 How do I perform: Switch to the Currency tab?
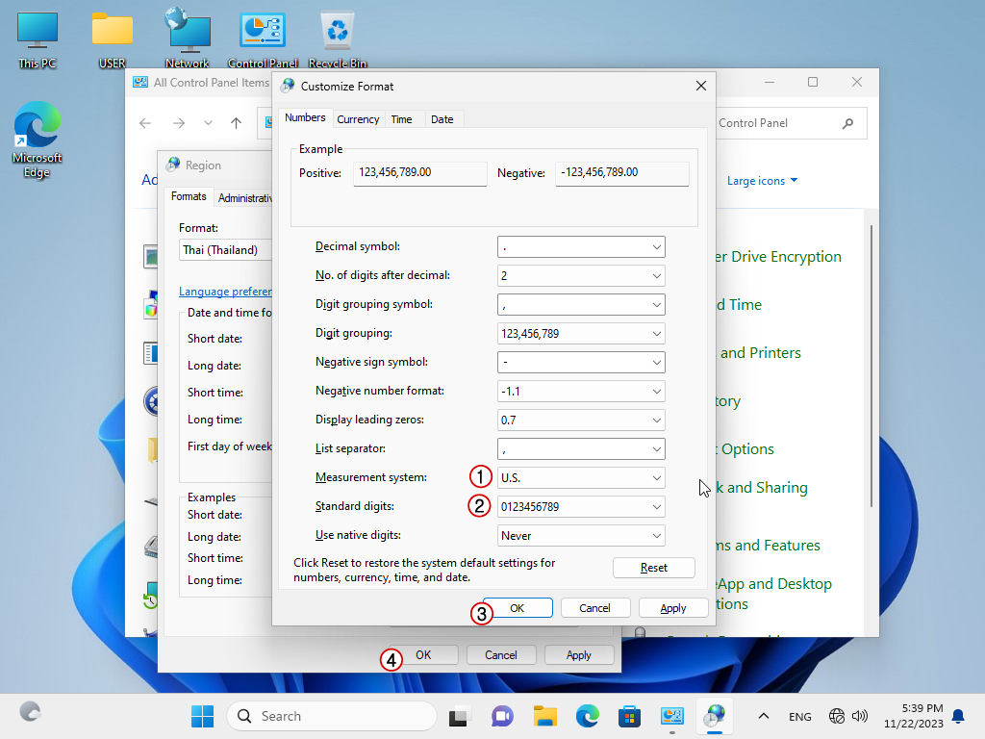tap(358, 119)
